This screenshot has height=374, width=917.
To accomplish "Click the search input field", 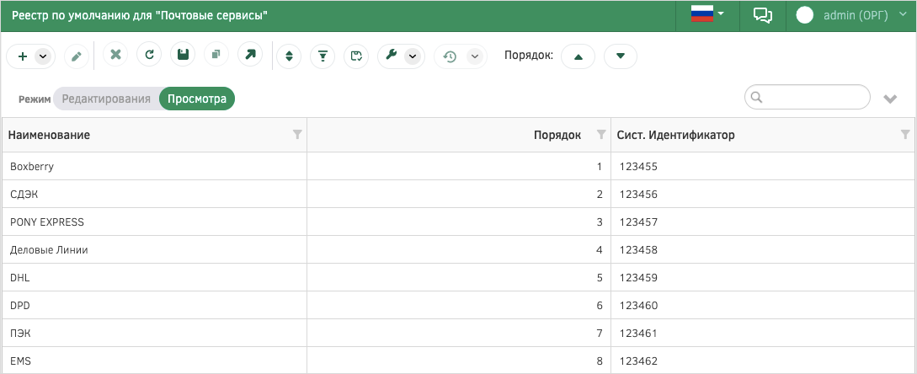I will [807, 97].
